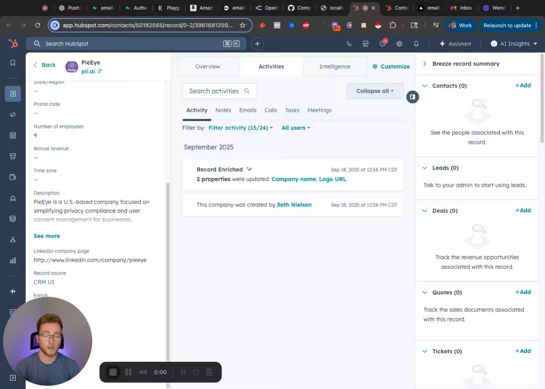Click See more under Description
The width and height of the screenshot is (545, 389).
(x=47, y=236)
